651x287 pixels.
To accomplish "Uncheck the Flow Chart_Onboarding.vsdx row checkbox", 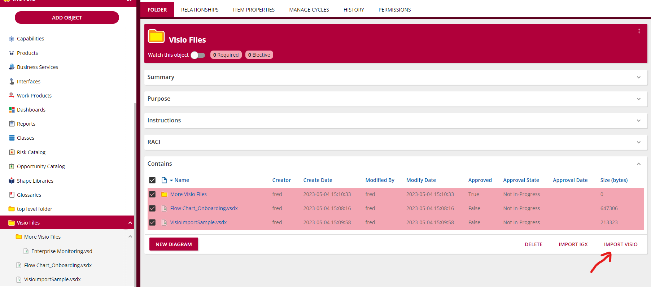I will [152, 208].
